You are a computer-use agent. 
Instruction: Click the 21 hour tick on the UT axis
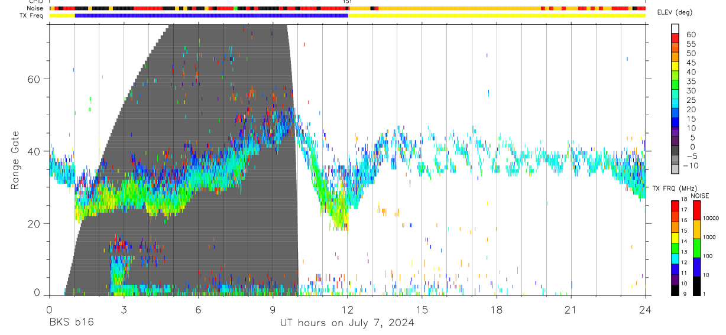point(571,310)
